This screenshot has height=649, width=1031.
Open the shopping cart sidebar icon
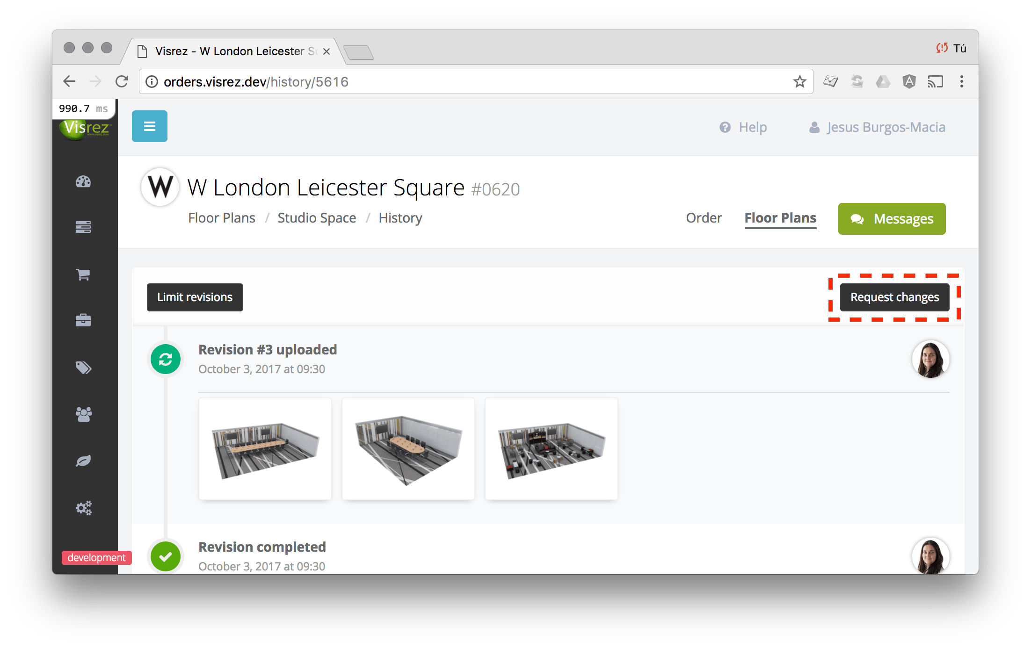83,274
